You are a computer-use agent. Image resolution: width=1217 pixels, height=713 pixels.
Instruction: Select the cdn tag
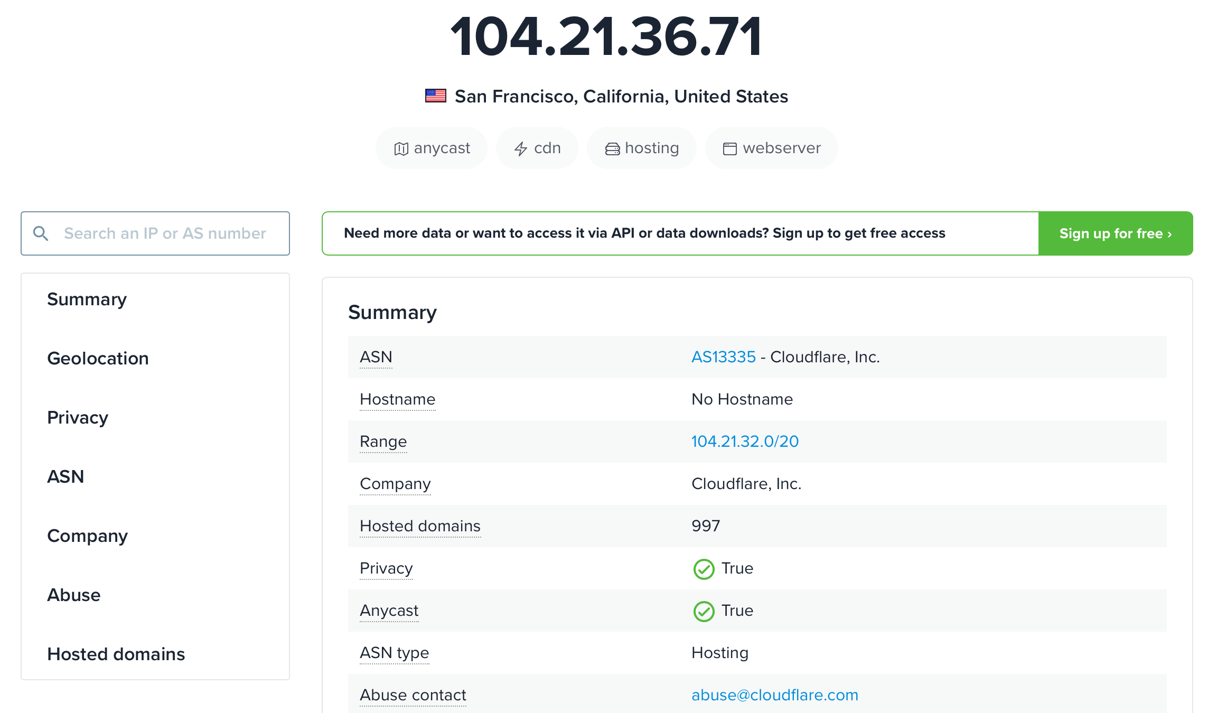tap(537, 148)
